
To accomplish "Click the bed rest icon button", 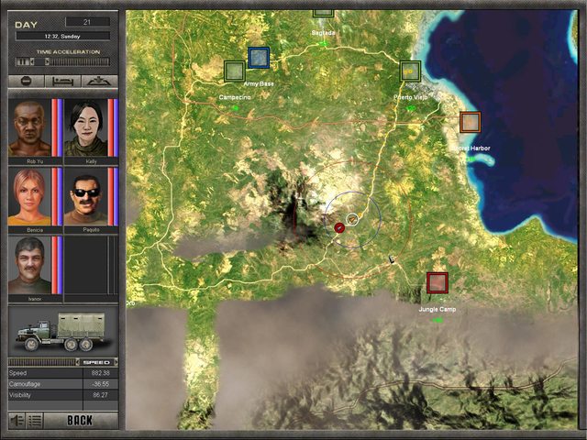I will coord(62,82).
